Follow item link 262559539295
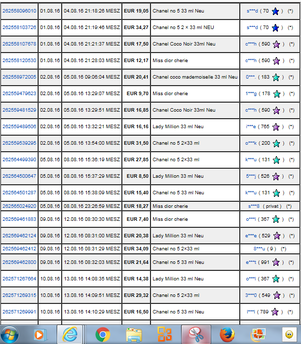Image resolution: width=301 pixels, height=344 pixels. (x=20, y=143)
